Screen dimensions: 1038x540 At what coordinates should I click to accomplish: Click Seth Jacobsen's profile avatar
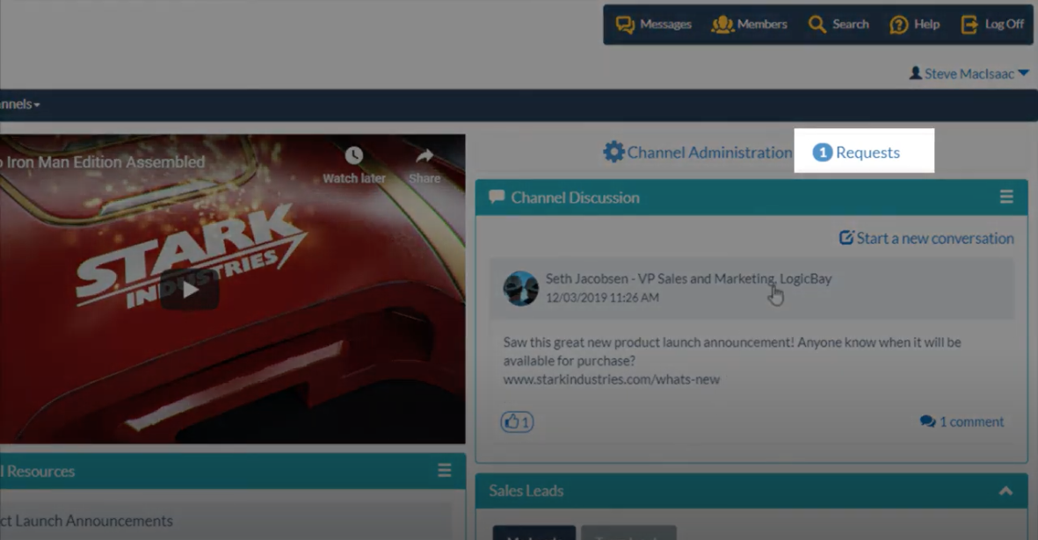pyautogui.click(x=520, y=288)
